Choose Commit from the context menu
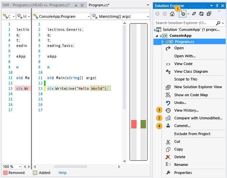 pos(182,126)
